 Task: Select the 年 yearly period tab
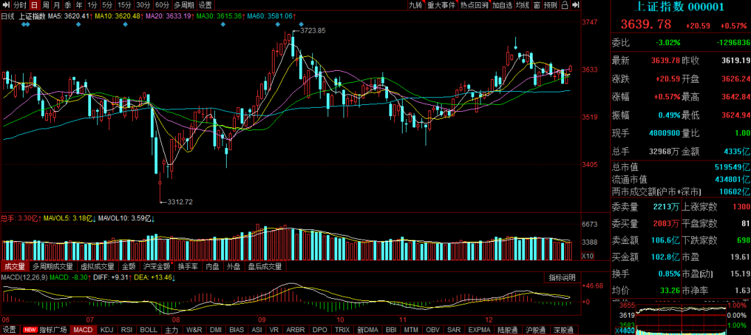(79, 6)
